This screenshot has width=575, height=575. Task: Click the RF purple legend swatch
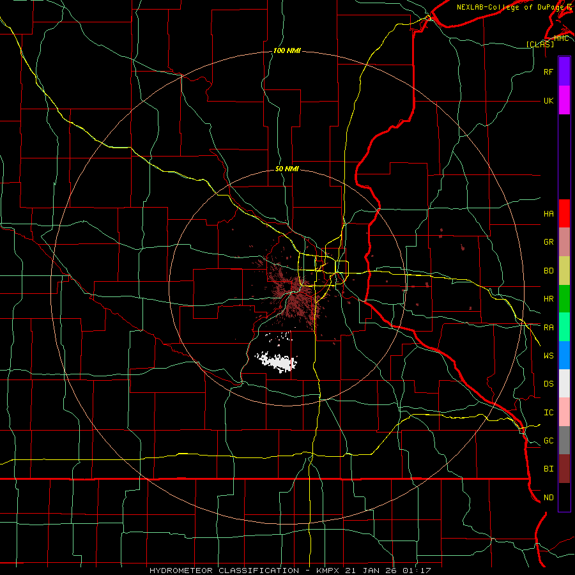pyautogui.click(x=564, y=72)
